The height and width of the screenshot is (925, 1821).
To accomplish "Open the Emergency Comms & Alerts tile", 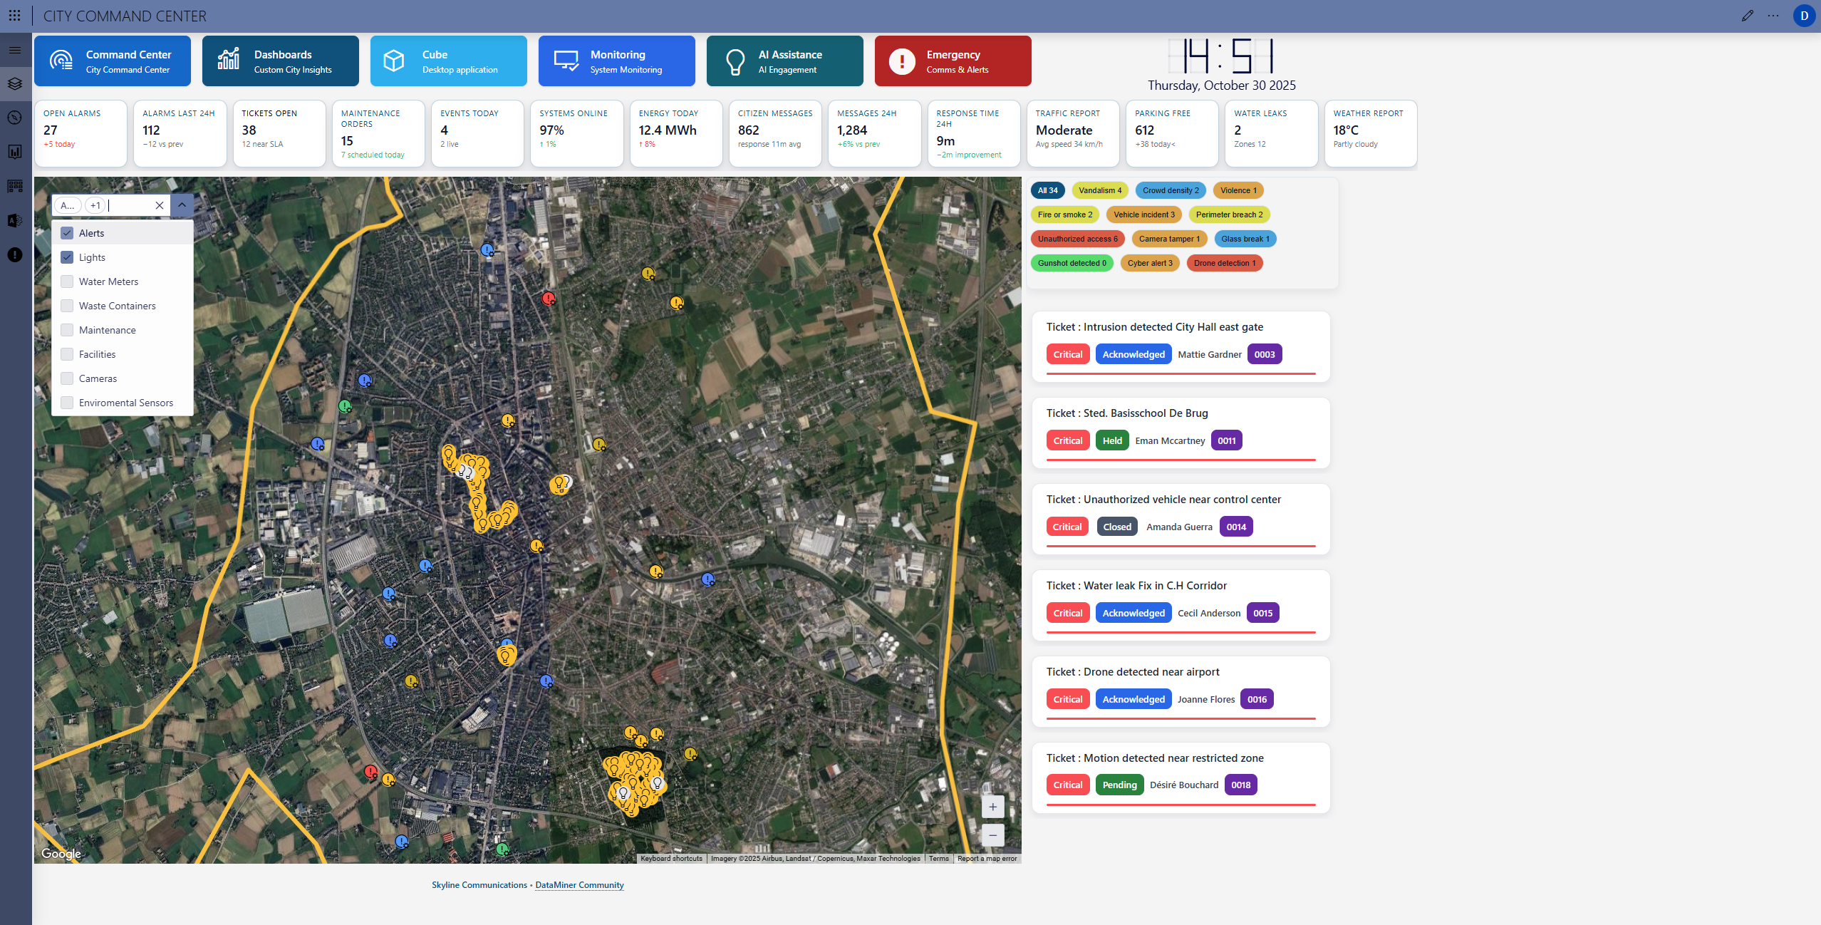I will 953,61.
